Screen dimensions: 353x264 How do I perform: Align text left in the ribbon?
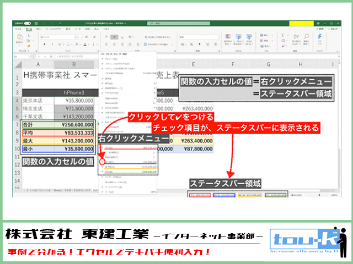pos(106,45)
